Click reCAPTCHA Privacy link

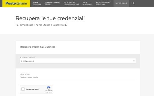click(x=46, y=92)
